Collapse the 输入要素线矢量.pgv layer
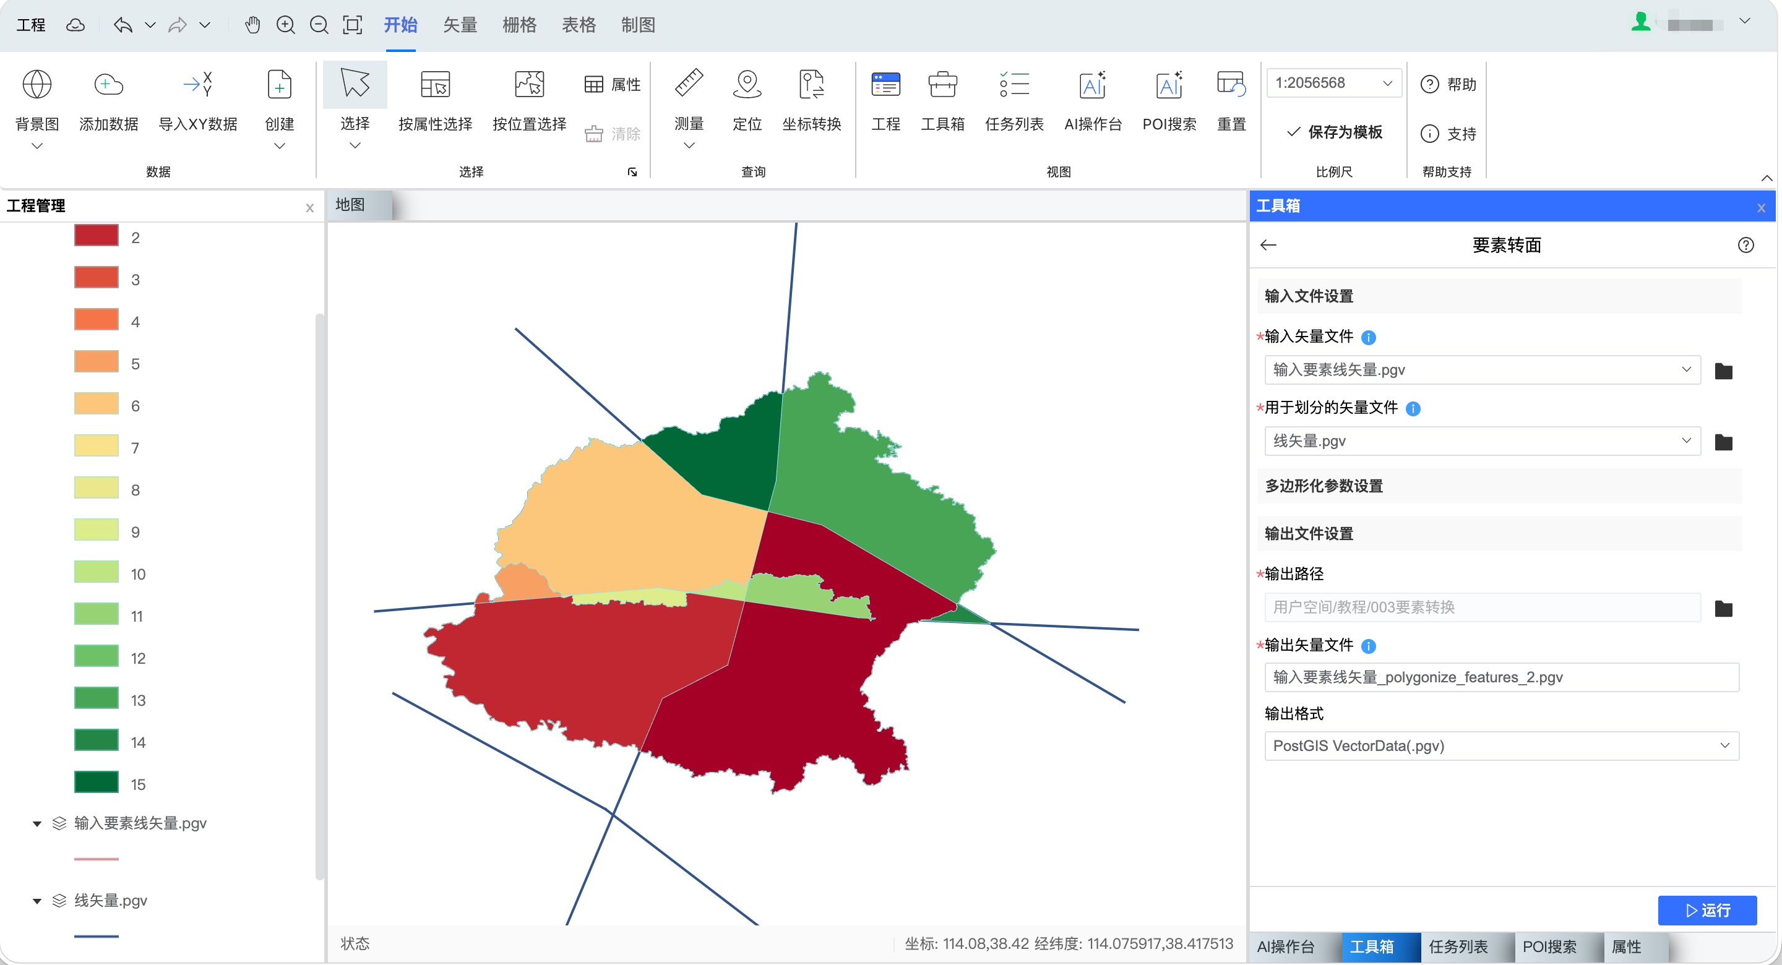1782x965 pixels. (37, 823)
